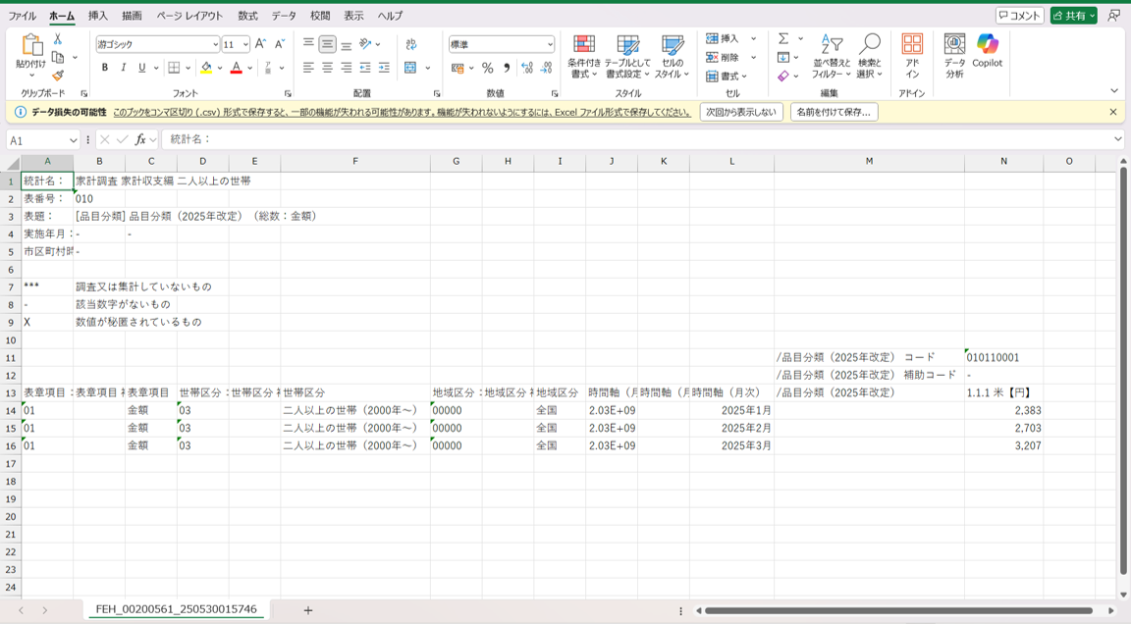Open the number format dropdown 標準
The width and height of the screenshot is (1131, 624).
550,45
